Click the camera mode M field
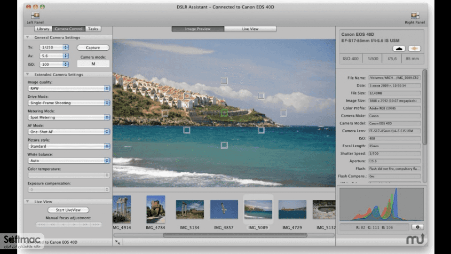 pyautogui.click(x=93, y=64)
